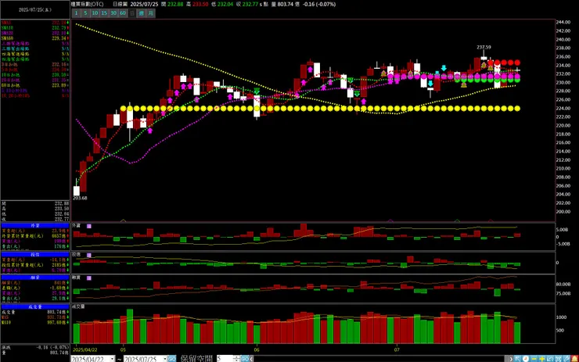The width and height of the screenshot is (579, 362).
Task: Select the 30-minute timeframe button
Action: [x=113, y=13]
